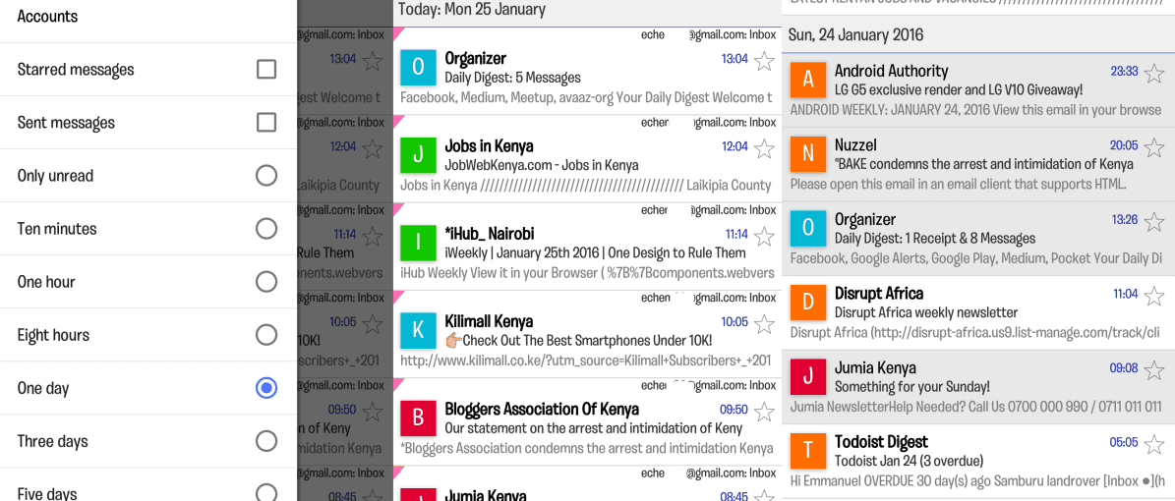
Task: Click the preview Please open this email in an email client
Action: click(959, 185)
